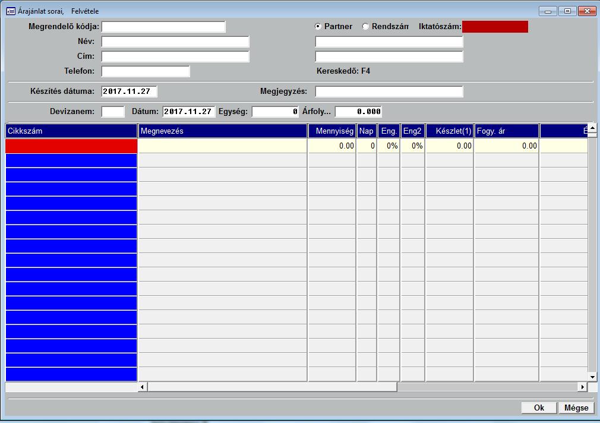
Task: Click the Eng. column header
Action: (x=389, y=131)
